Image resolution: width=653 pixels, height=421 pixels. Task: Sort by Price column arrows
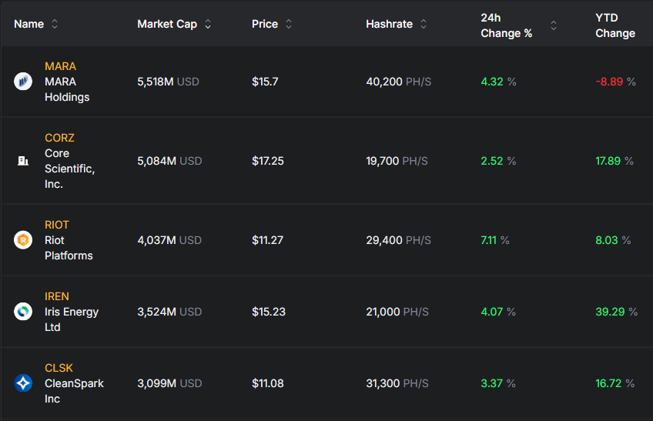click(289, 24)
